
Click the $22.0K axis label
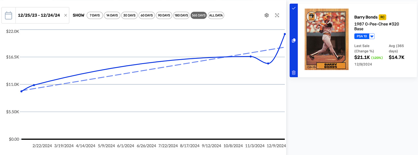point(13,31)
